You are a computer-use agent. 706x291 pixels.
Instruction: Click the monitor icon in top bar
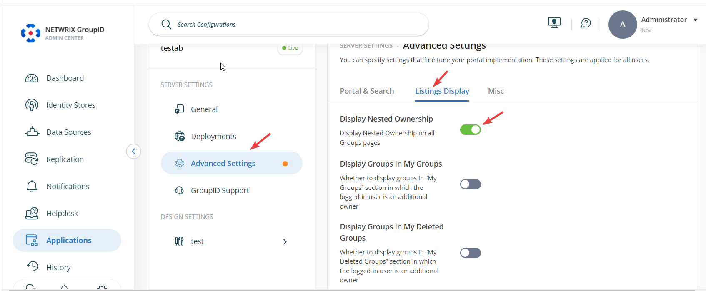(x=554, y=22)
